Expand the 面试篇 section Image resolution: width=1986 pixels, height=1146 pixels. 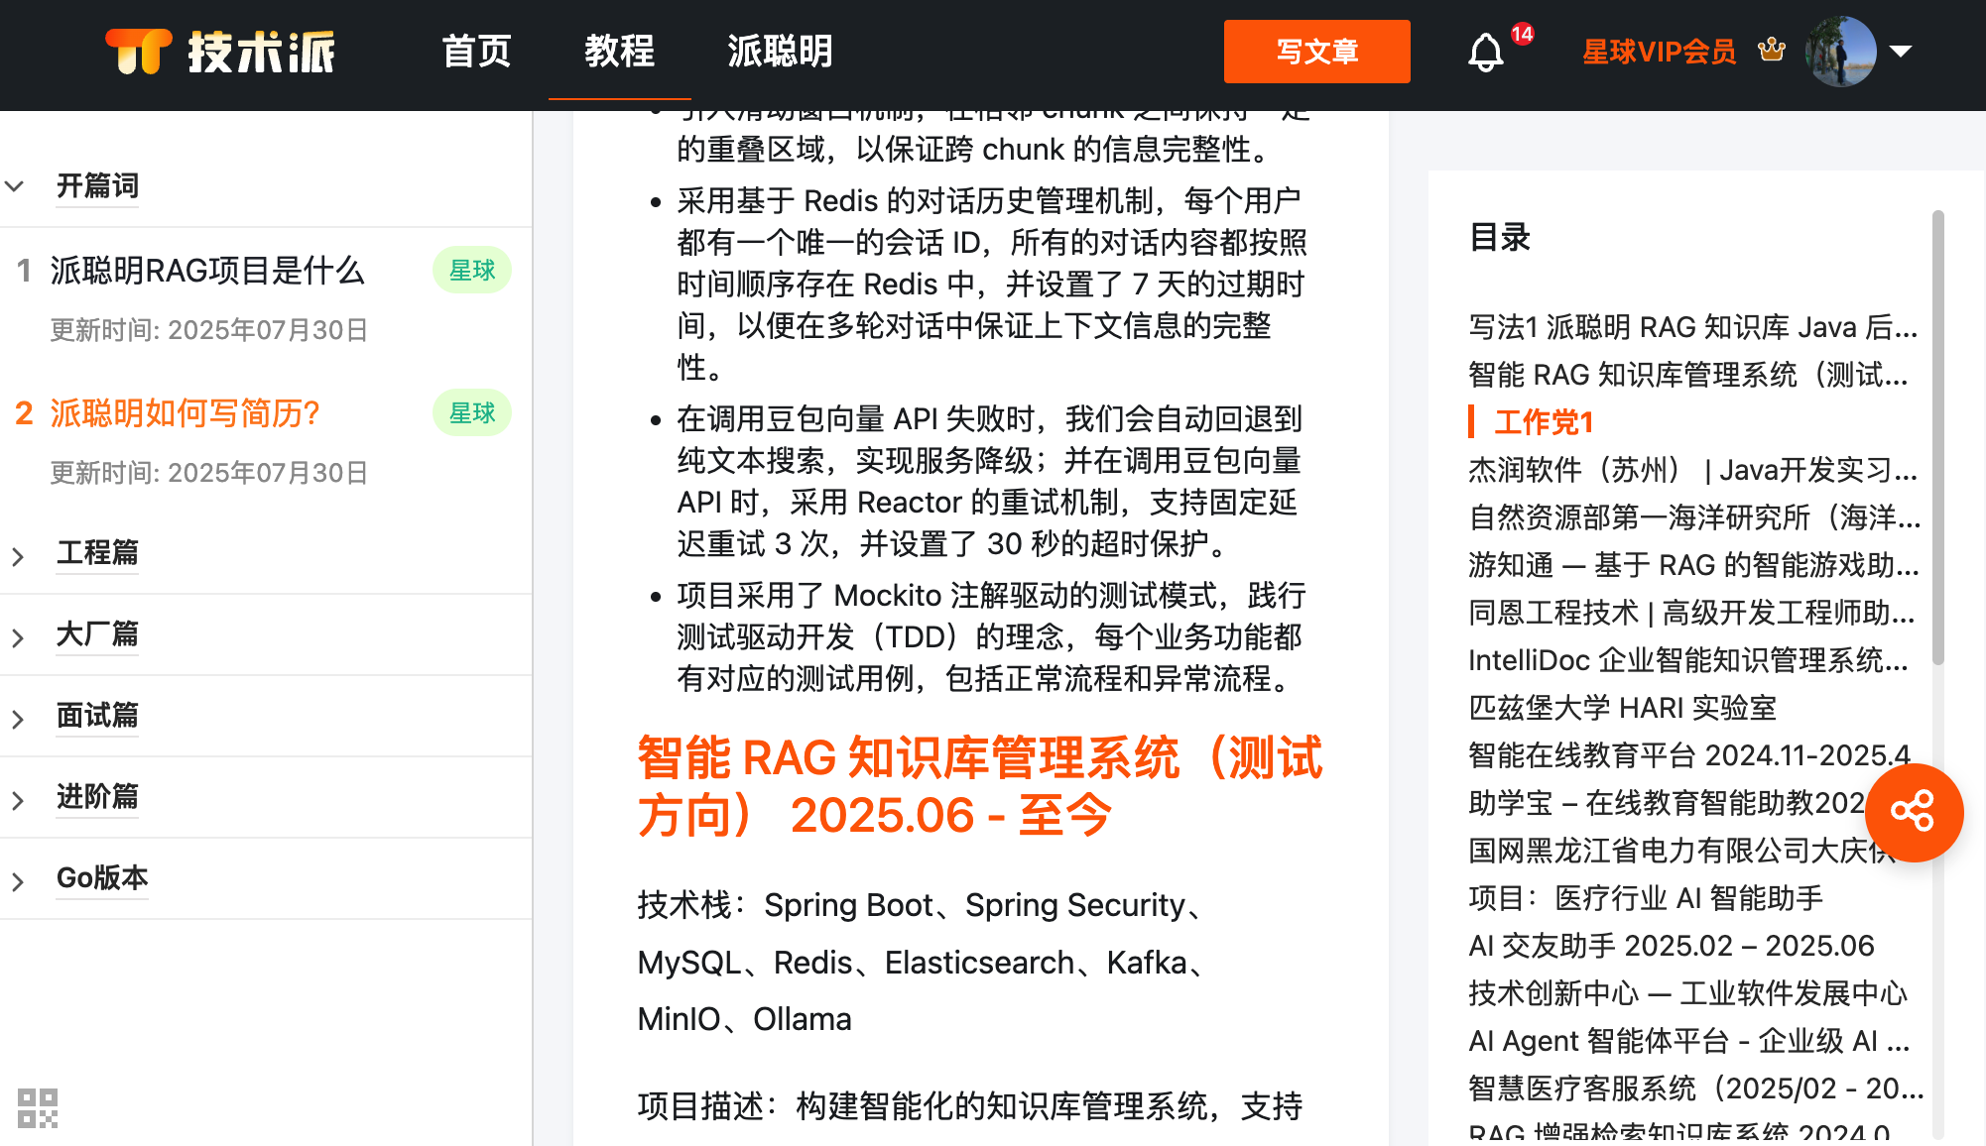click(x=17, y=719)
